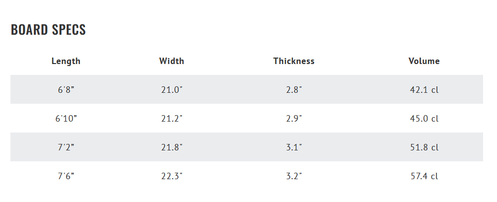Viewport: 497px width, 202px height.
Task: Select the 6'8" length cell
Action: 66,90
